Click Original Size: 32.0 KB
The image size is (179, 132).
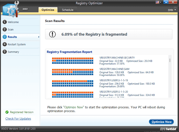tap(111, 61)
